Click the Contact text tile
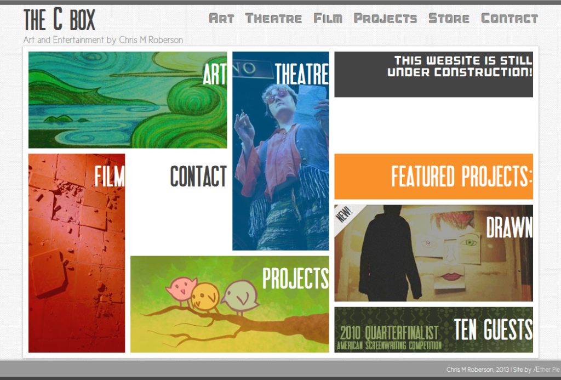Screen dimensions: 561x380 pos(198,176)
